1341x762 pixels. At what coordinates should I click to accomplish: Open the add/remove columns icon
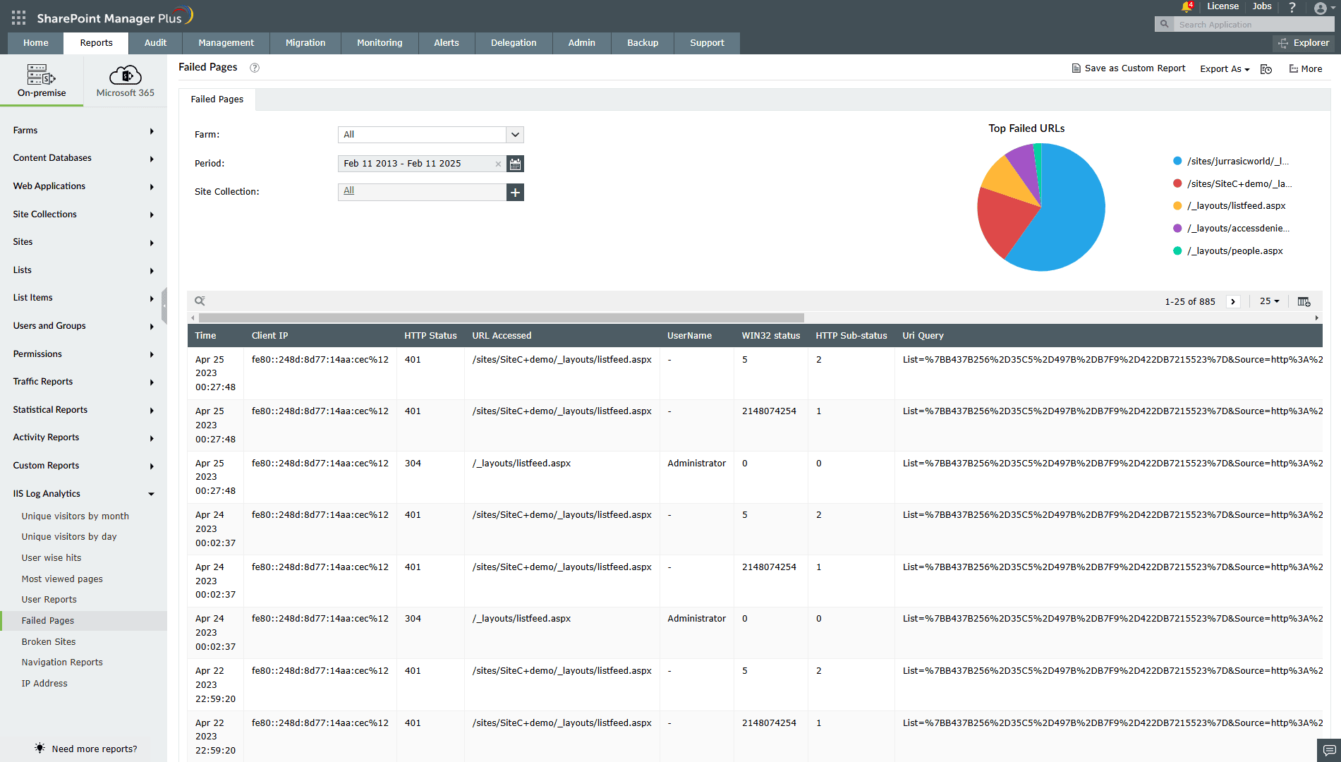1304,301
